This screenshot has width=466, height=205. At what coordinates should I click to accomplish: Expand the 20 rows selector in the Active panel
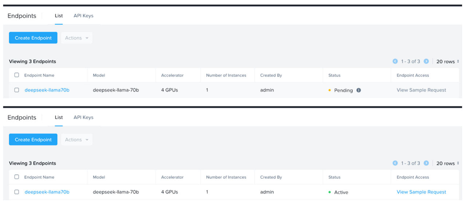pyautogui.click(x=447, y=163)
